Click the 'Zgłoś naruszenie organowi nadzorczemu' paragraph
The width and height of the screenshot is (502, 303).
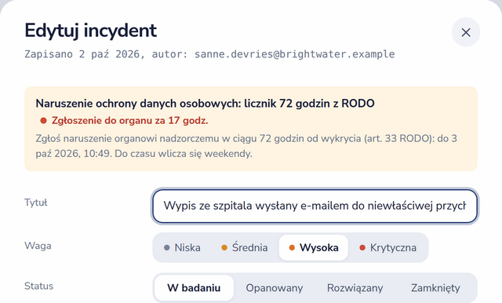click(246, 146)
